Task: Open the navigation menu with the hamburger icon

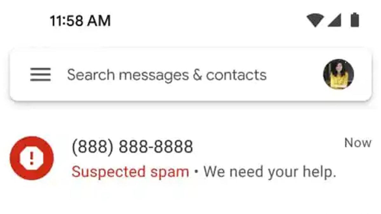Action: point(40,75)
